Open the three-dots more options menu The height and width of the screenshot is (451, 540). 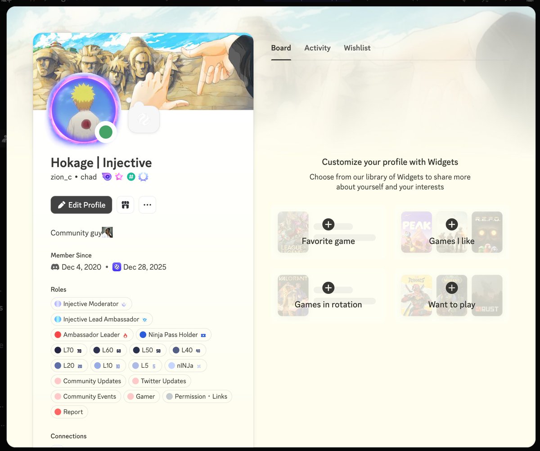147,205
